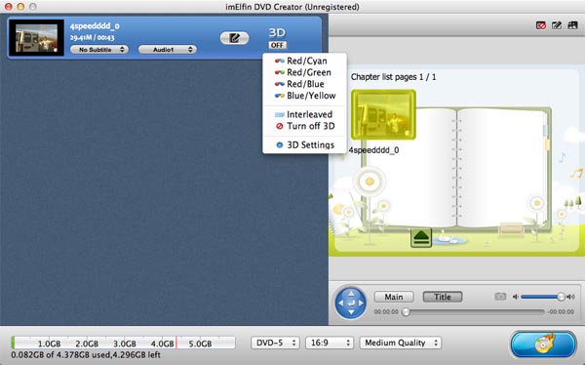Image resolution: width=585 pixels, height=365 pixels.
Task: Click the yellow chapter thumbnail in preview
Action: pyautogui.click(x=383, y=115)
